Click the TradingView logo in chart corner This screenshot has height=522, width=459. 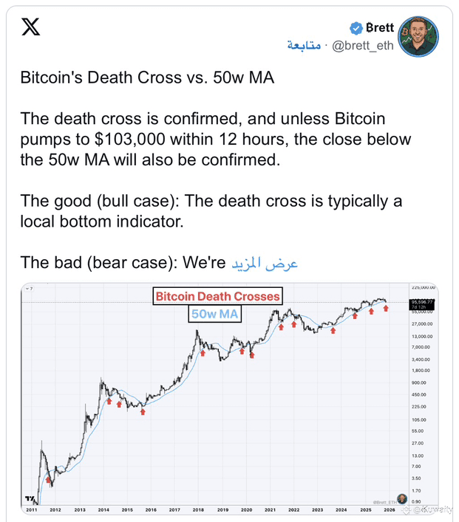28,500
